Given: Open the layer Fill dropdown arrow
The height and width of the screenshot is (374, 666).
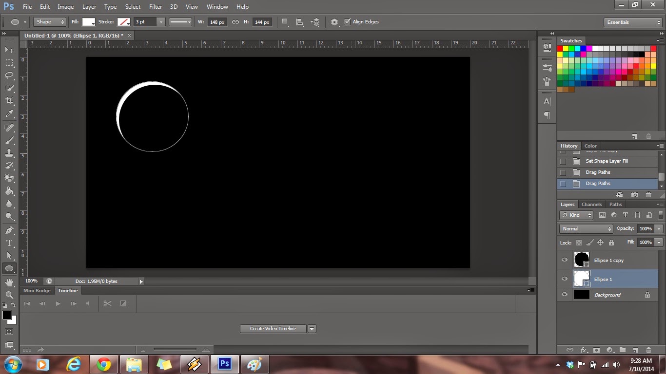Looking at the screenshot, I should 659,242.
